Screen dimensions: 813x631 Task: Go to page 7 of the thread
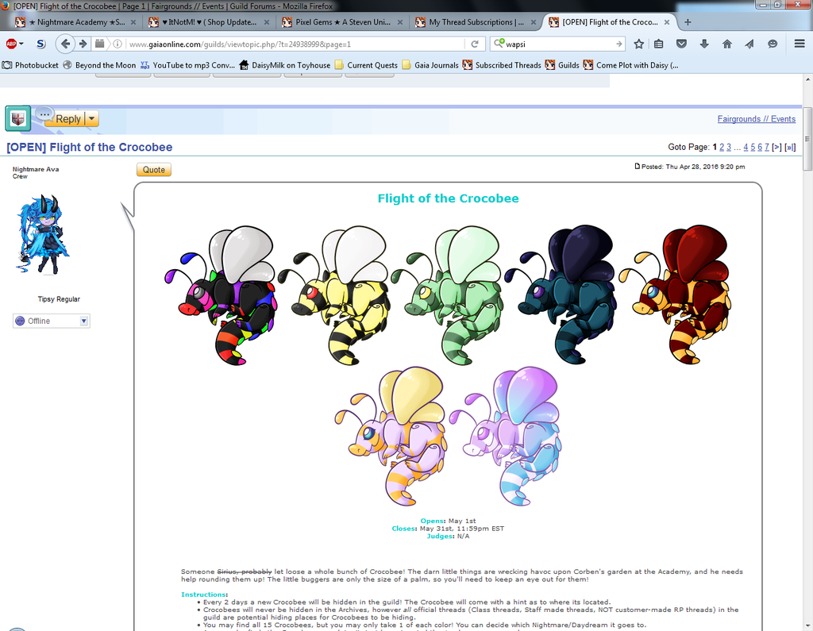[x=767, y=148]
